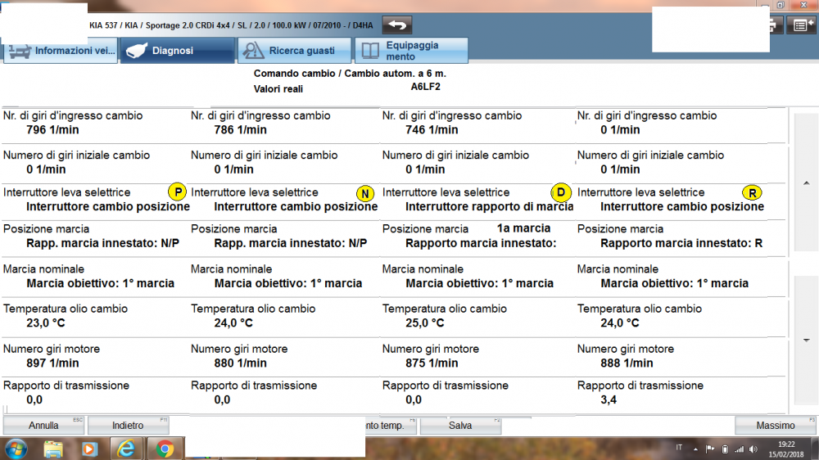Open File Explorer from taskbar
Screen dimensions: 819x460
click(53, 449)
